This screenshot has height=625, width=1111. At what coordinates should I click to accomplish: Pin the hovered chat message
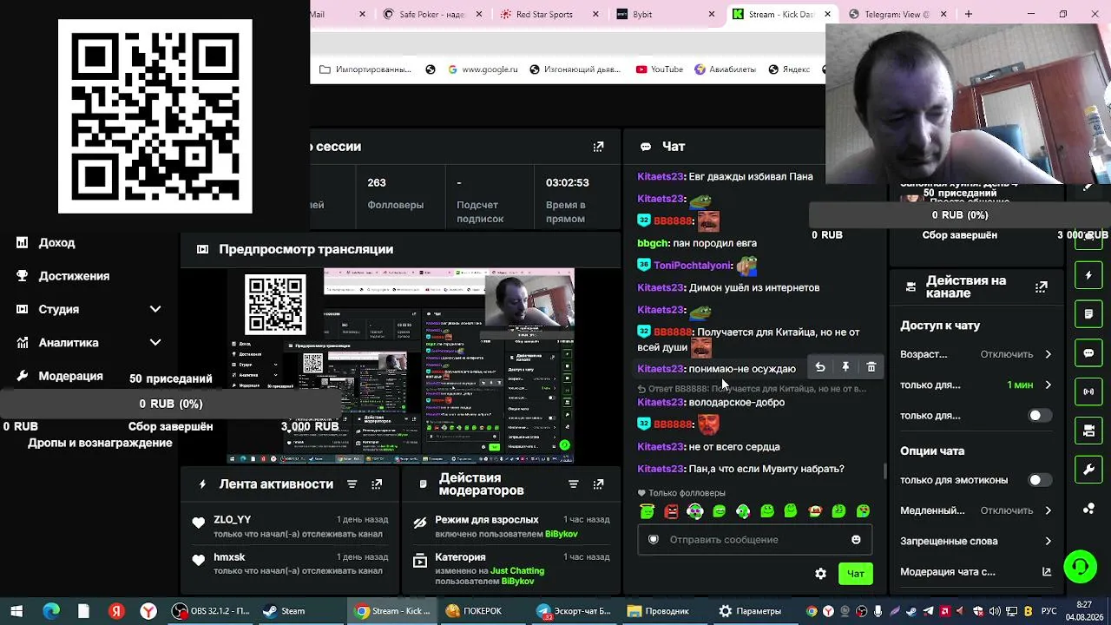[845, 367]
